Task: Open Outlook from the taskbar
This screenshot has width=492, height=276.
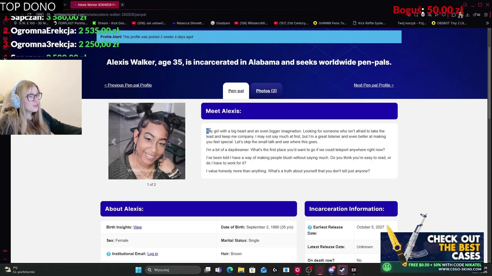Action: click(x=264, y=270)
